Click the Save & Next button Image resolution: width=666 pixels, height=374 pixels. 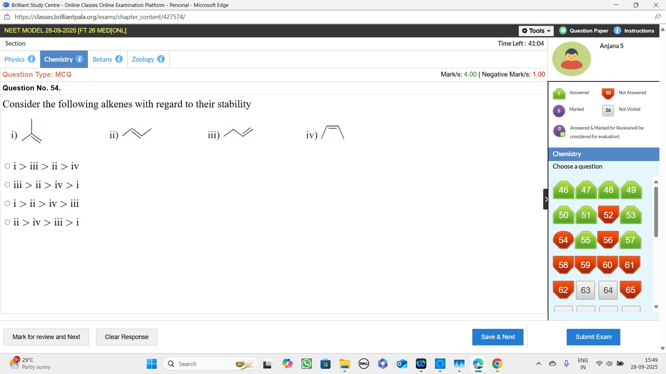click(x=497, y=337)
